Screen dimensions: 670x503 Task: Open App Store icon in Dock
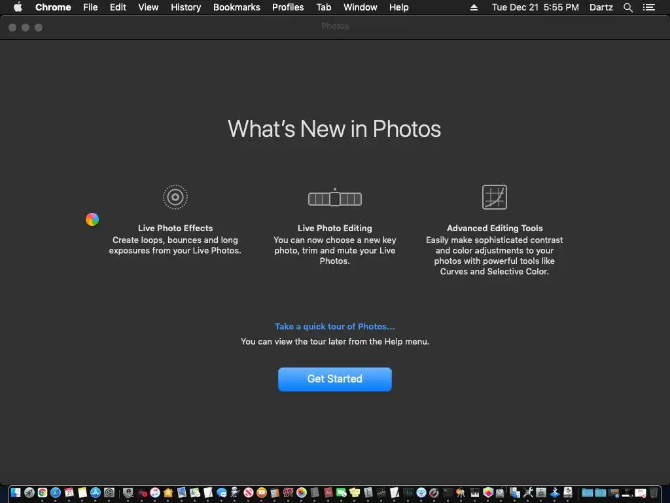96,493
